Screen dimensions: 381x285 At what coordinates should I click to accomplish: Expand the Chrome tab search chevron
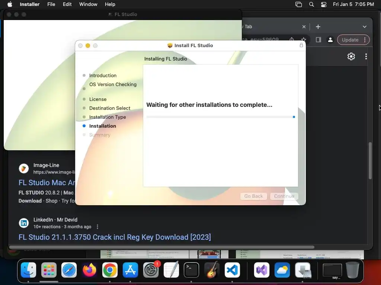coord(365,27)
